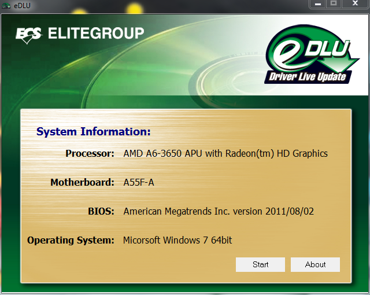Select the AMD A6-3650 APU processor text
The width and height of the screenshot is (370, 295).
[x=225, y=154]
